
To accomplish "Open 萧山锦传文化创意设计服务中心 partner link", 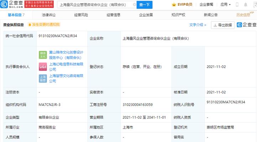I will [66, 55].
